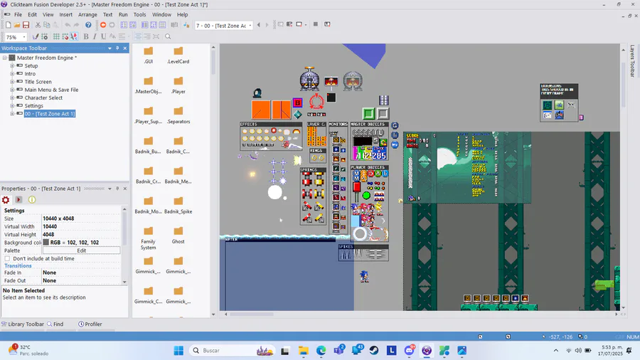This screenshot has height=360, width=640.
Task: Select the 00 - [Test Zone Act 1] frame
Action: [49, 114]
